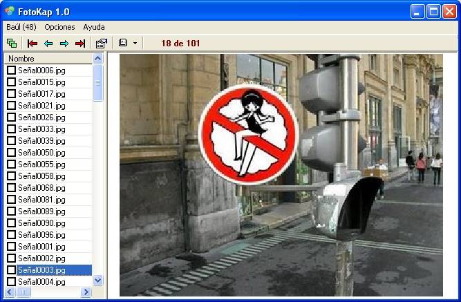The height and width of the screenshot is (302, 461).
Task: Check the box for Señal0017.jpg
Action: click(12, 93)
